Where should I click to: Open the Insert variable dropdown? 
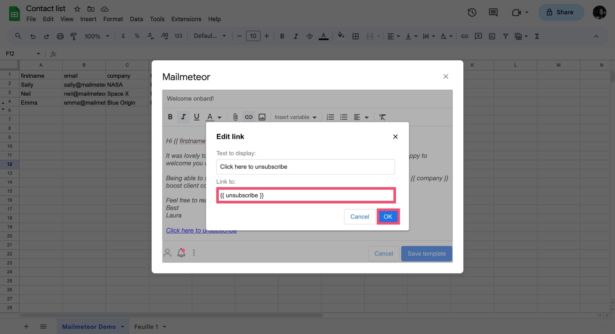coord(295,117)
